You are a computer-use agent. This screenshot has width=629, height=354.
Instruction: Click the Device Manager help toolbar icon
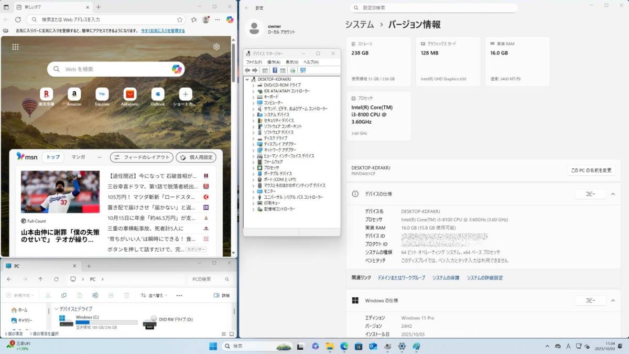point(274,70)
